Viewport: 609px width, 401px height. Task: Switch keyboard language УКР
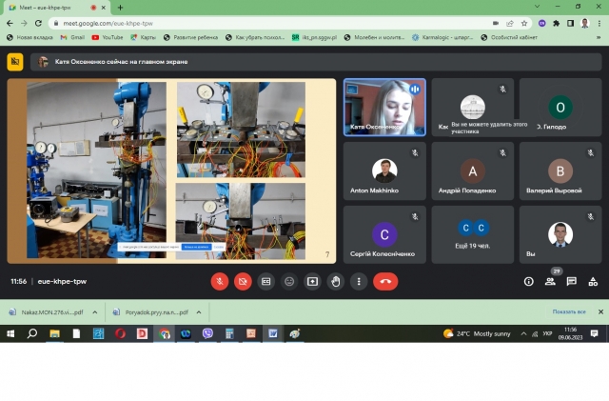548,333
